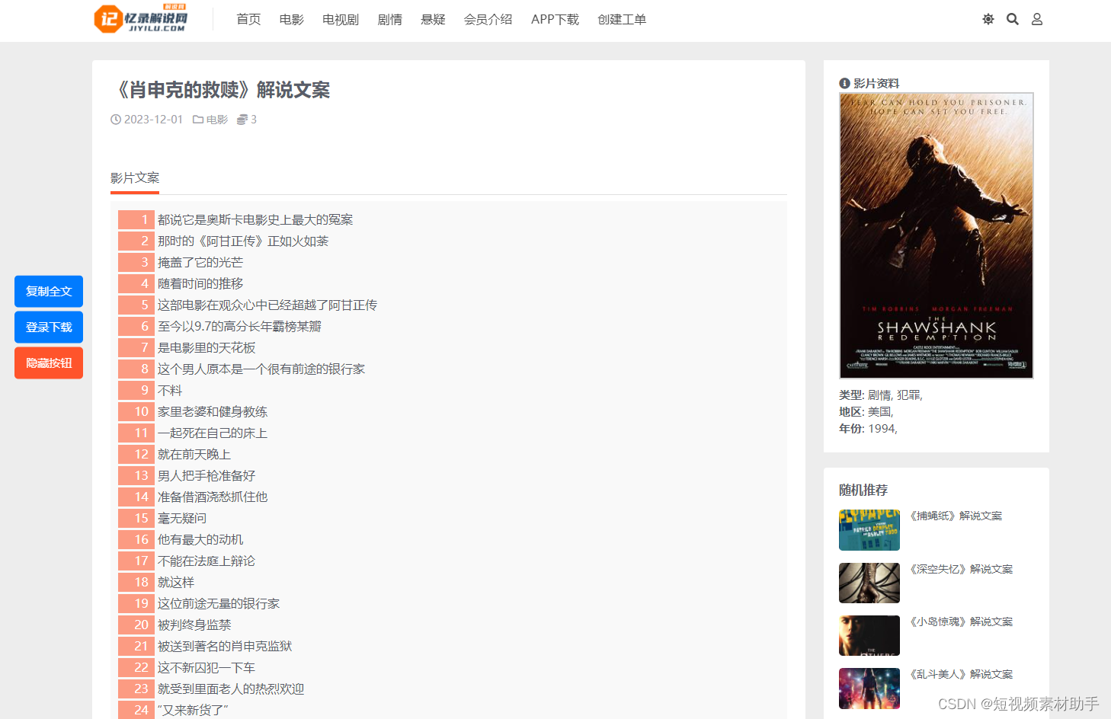Click line 19 这位前途无量的银行家

pos(219,604)
